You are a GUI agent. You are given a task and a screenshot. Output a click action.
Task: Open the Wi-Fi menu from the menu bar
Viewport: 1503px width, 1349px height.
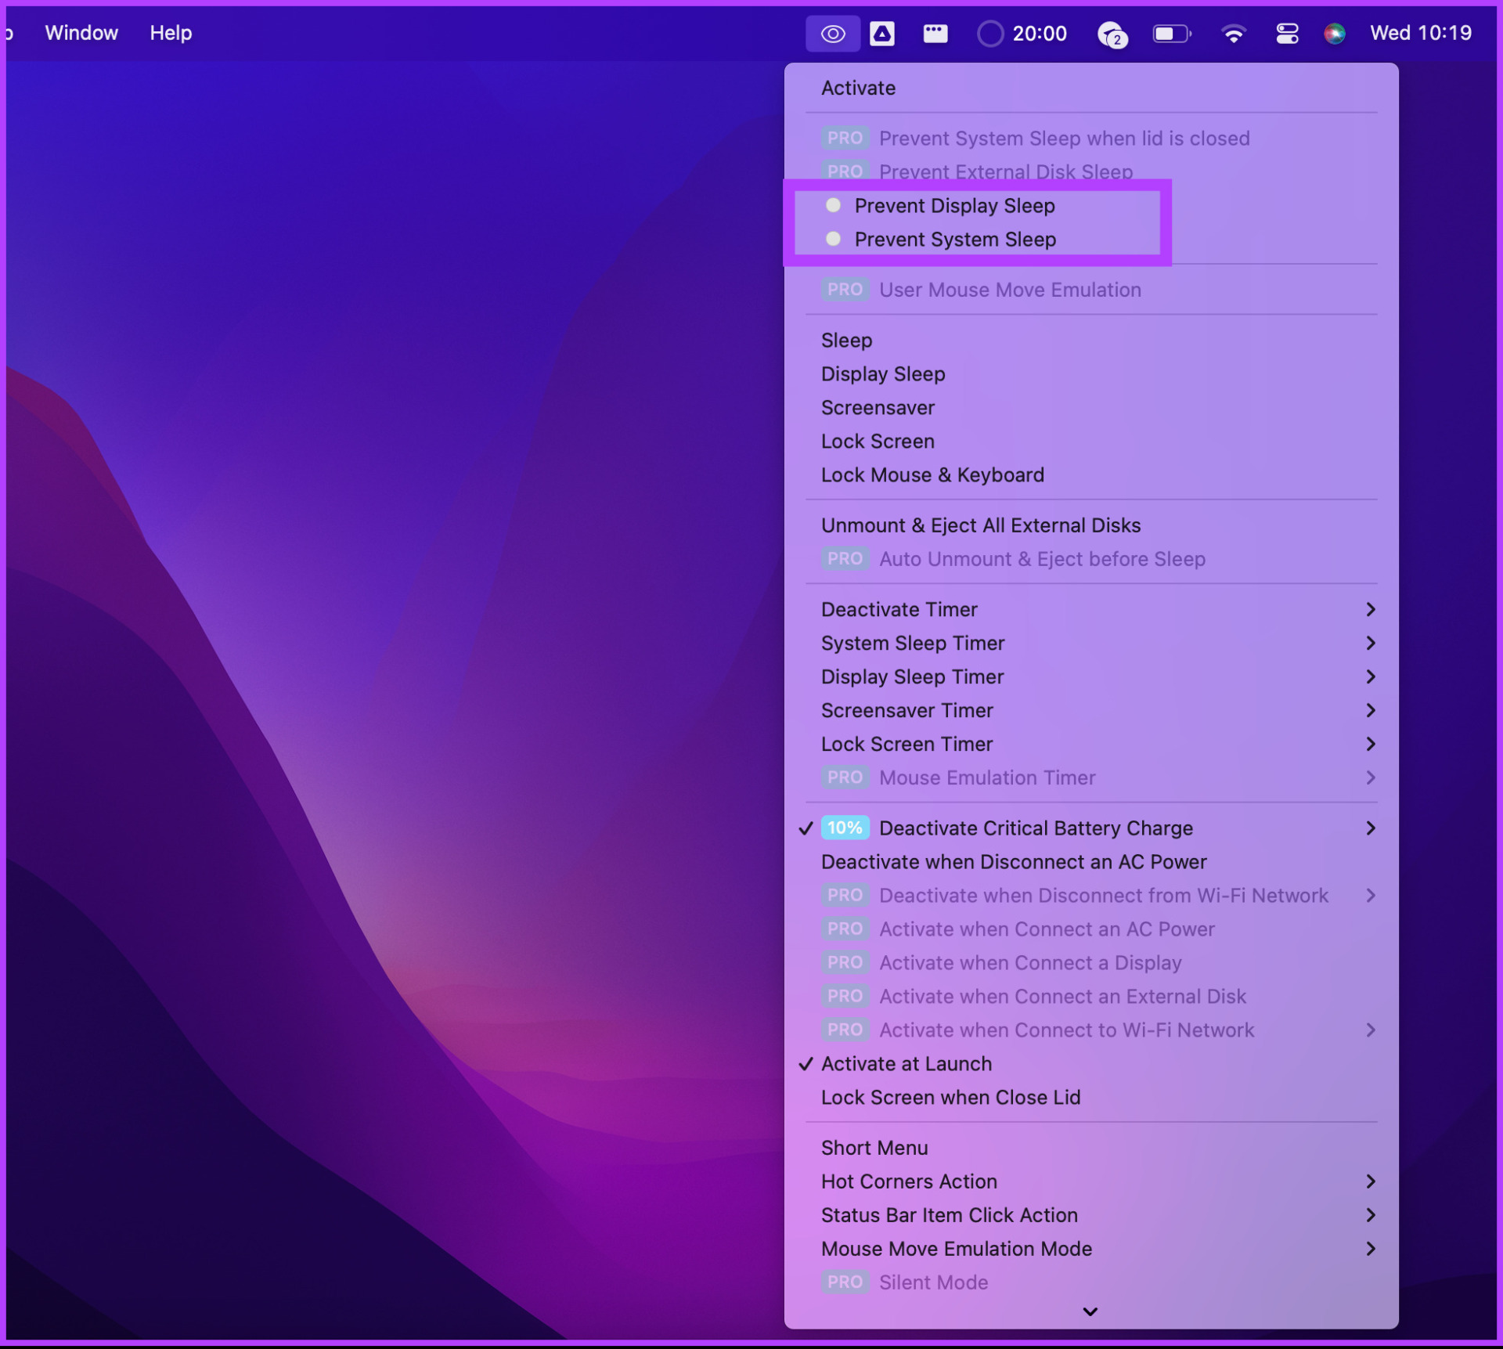[x=1234, y=33]
